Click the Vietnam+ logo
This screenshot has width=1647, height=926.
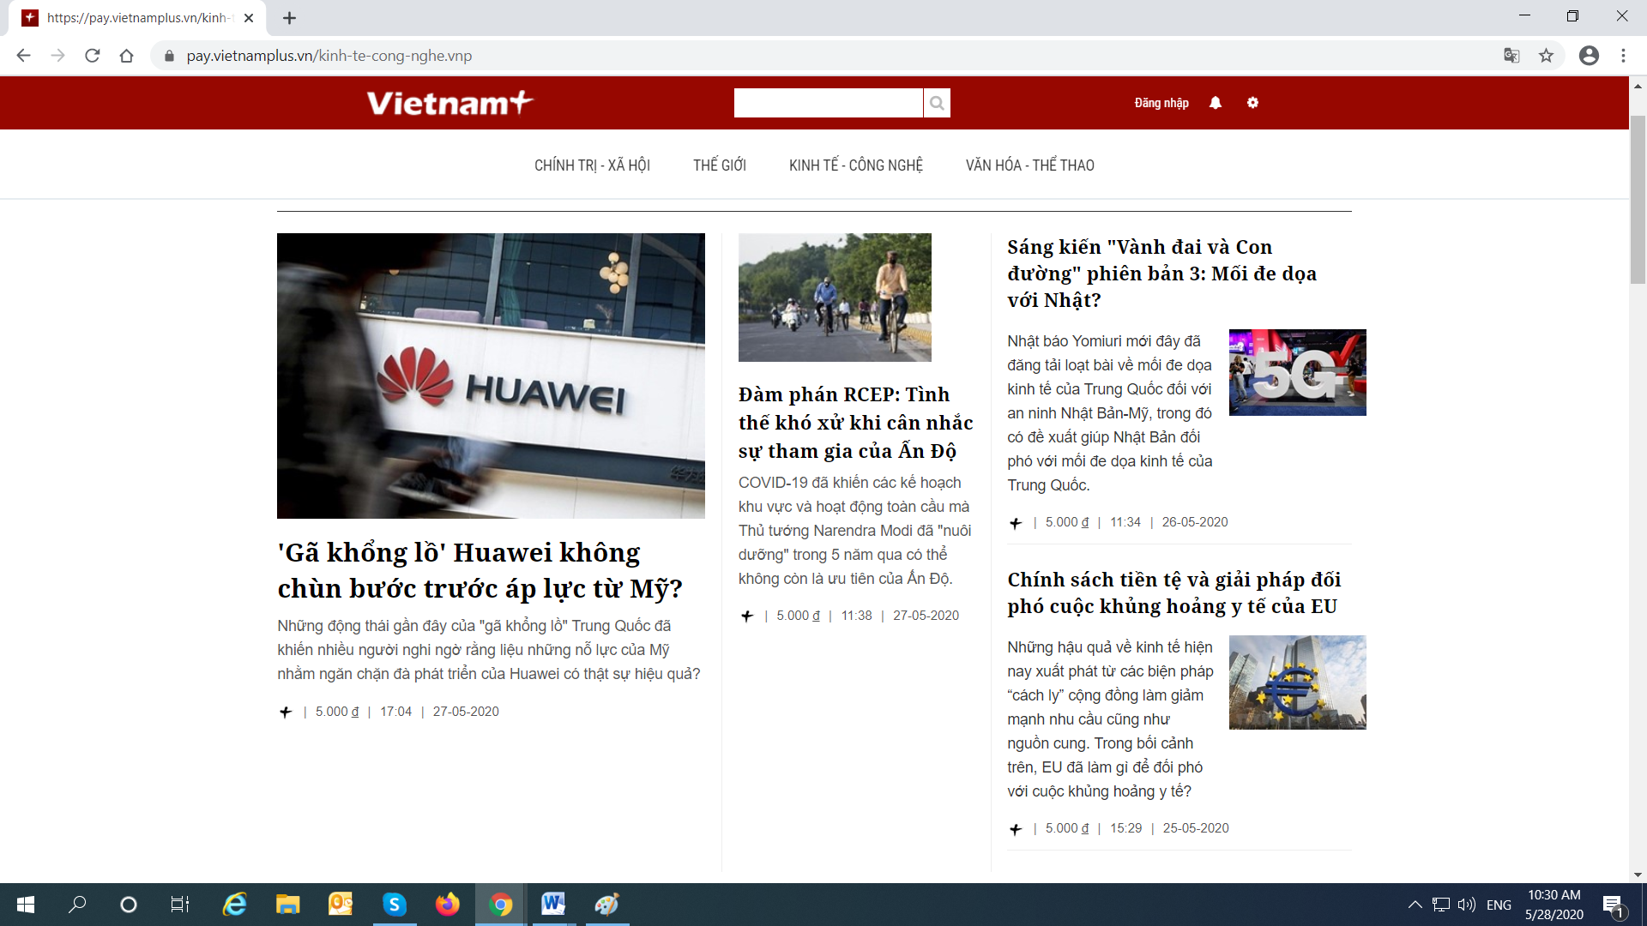449,103
